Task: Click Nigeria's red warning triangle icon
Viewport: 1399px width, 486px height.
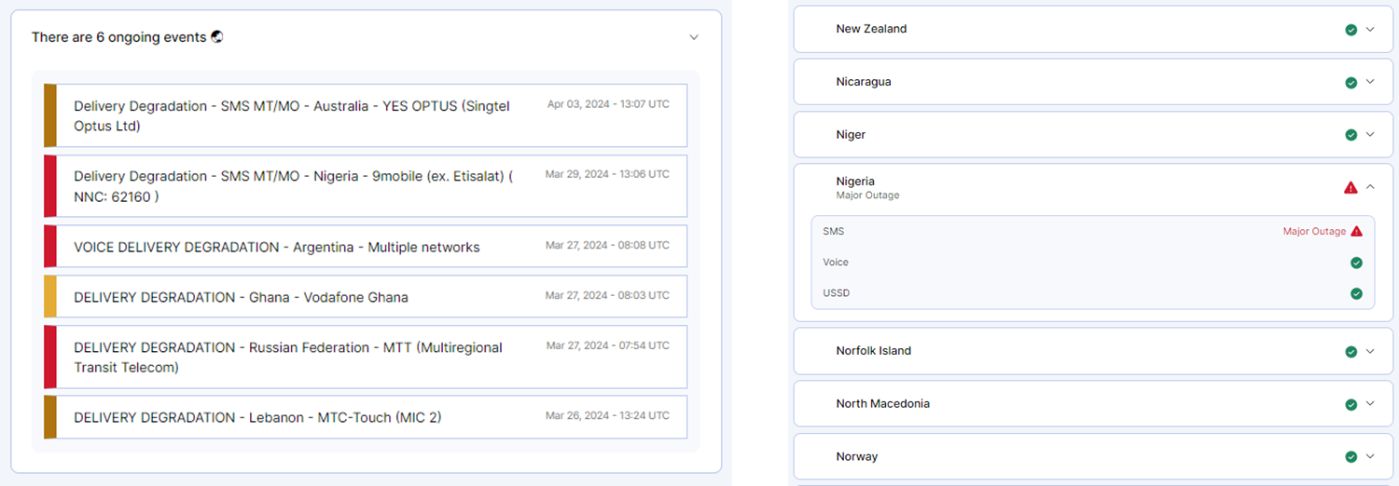Action: [x=1351, y=187]
